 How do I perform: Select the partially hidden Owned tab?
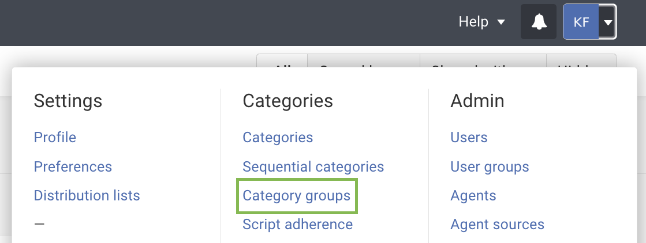(364, 62)
